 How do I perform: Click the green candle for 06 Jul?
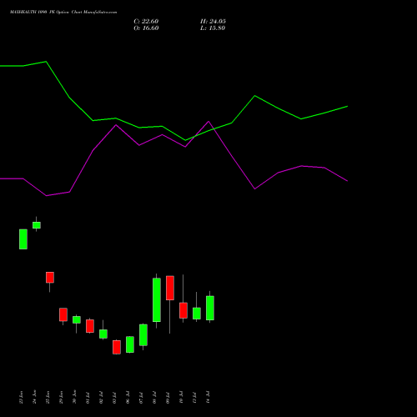click(x=130, y=344)
